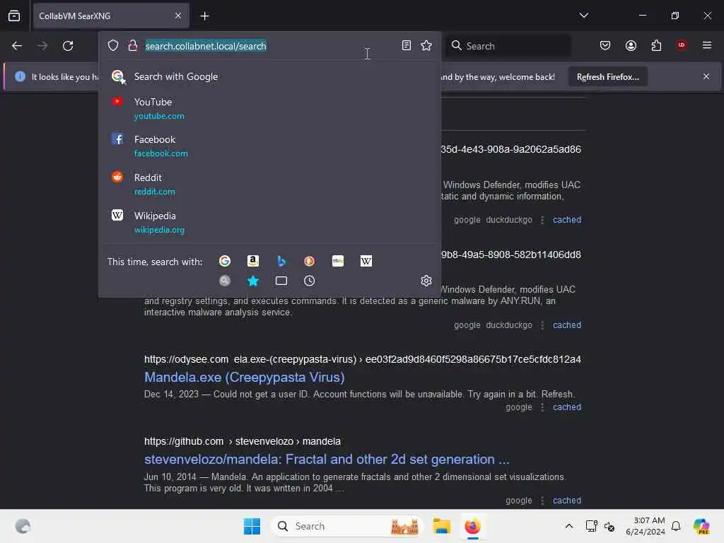
Task: Click the toolbar Search box
Action: pyautogui.click(x=508, y=46)
